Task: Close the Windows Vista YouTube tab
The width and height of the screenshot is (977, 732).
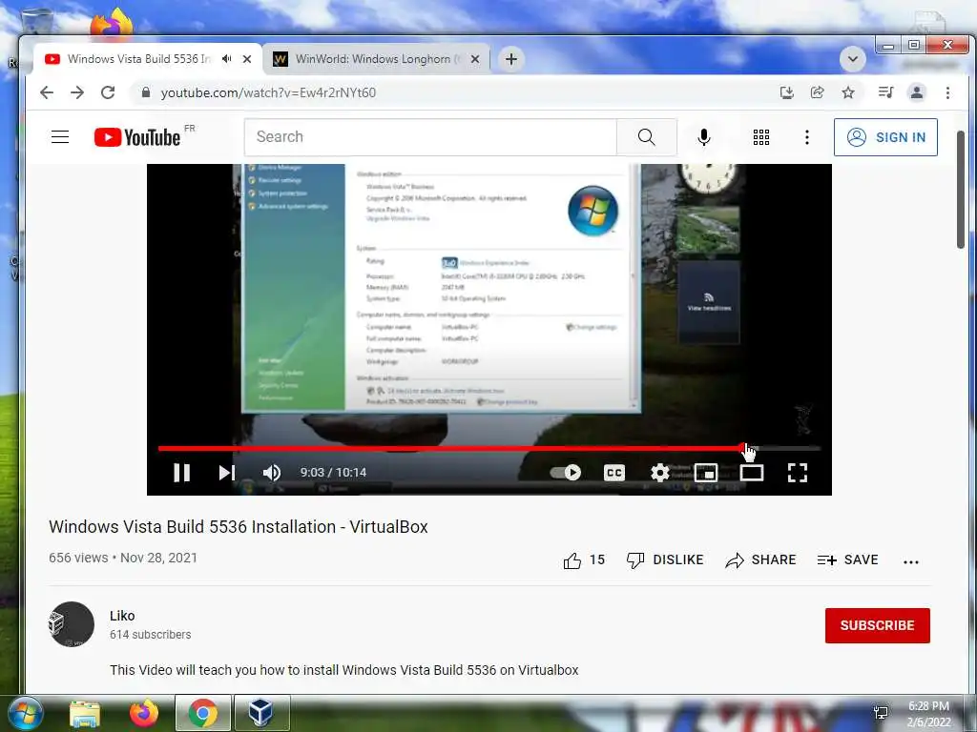Action: click(x=247, y=59)
